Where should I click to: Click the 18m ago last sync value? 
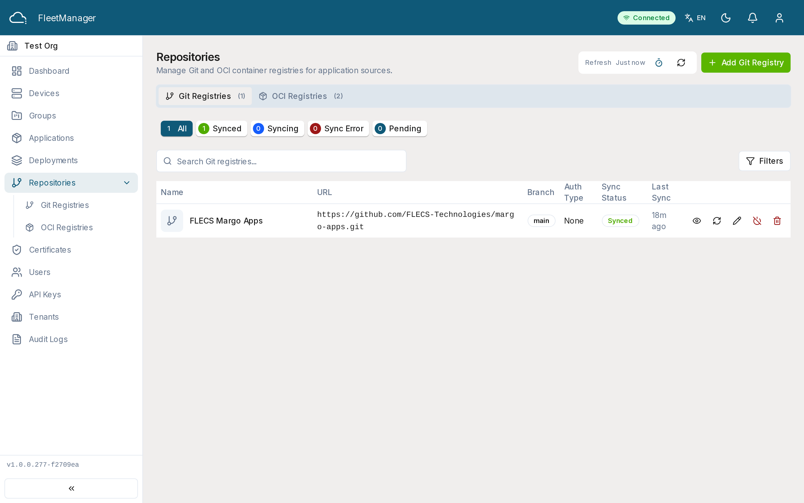click(659, 221)
